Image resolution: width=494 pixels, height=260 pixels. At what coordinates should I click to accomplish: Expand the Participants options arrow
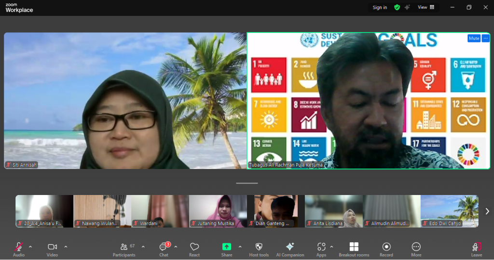[143, 247]
